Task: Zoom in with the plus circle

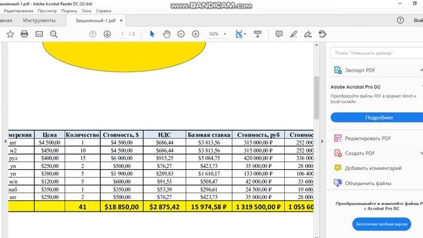Action: coord(196,34)
